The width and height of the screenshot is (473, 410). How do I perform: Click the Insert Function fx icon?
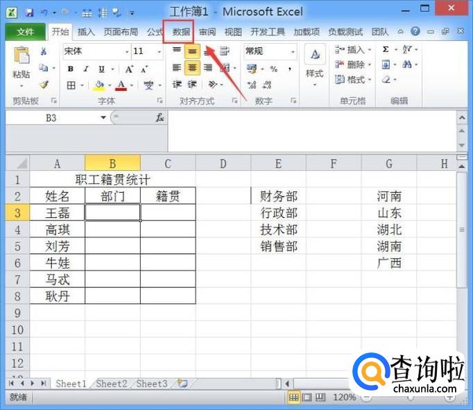(x=160, y=118)
